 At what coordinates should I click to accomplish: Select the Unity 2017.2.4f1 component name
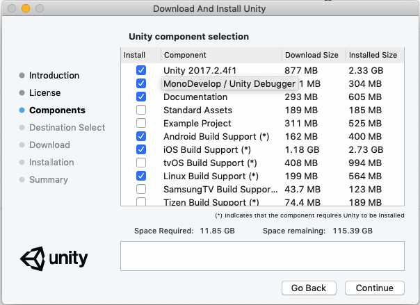click(200, 70)
